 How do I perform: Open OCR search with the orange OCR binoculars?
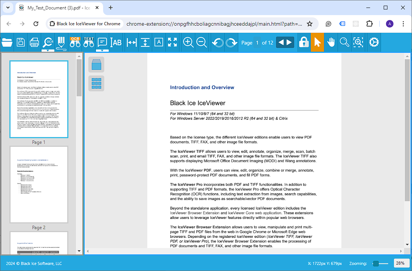(75, 42)
